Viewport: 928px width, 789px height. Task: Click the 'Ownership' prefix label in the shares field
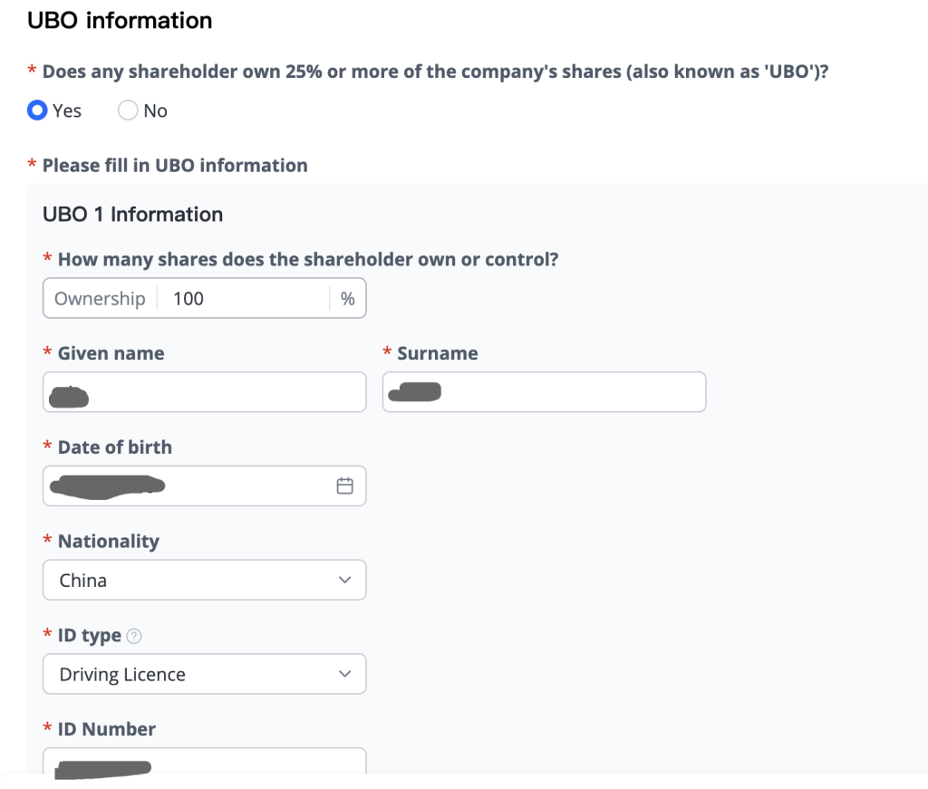coord(100,299)
